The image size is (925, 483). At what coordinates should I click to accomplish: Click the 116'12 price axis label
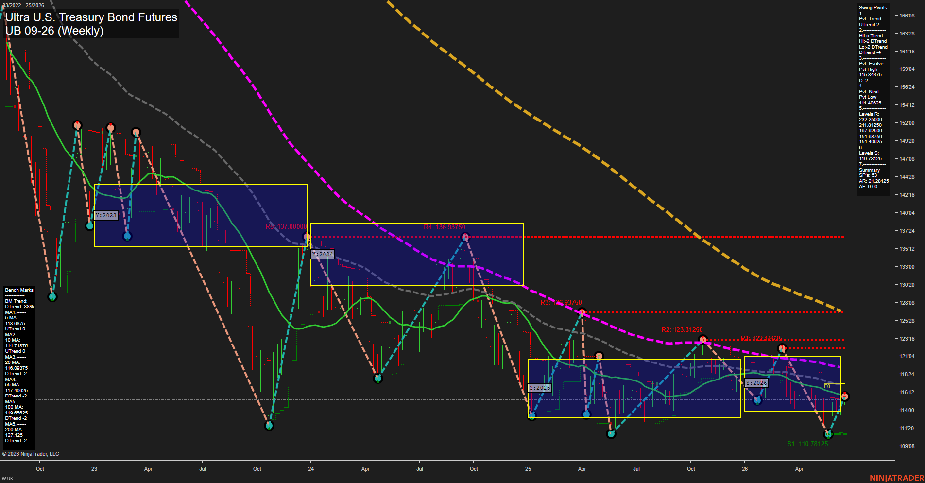pyautogui.click(x=907, y=392)
